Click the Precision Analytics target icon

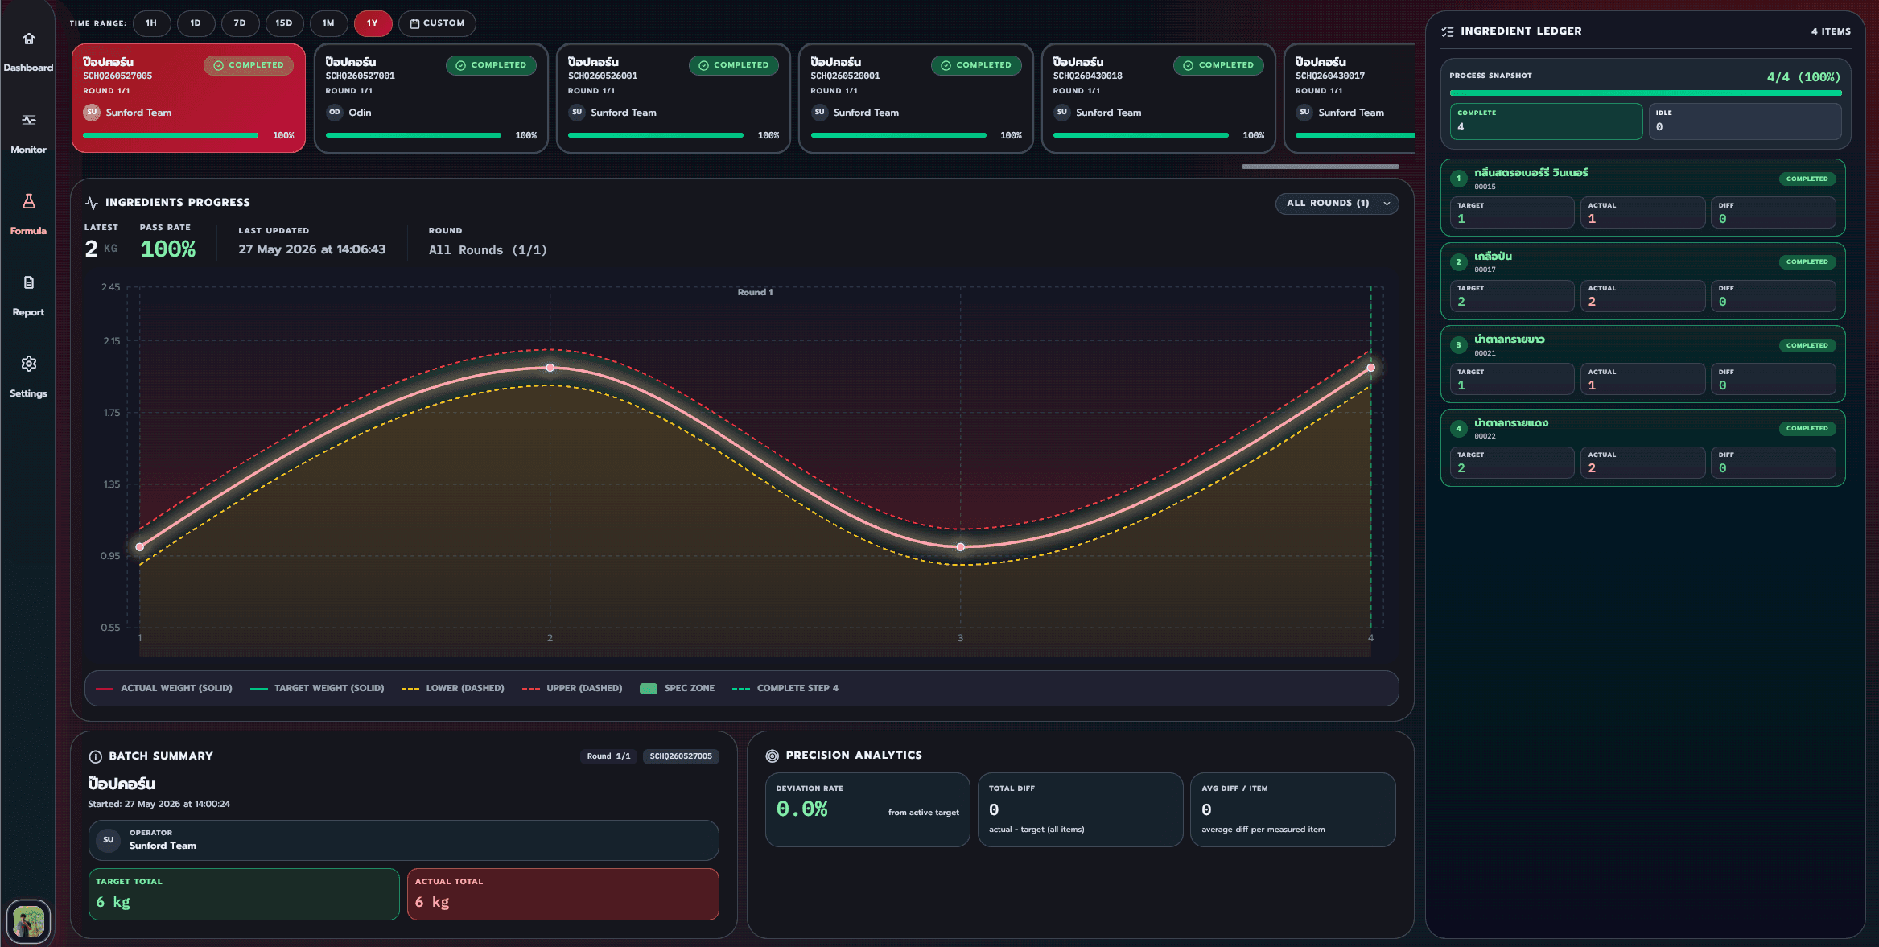772,756
